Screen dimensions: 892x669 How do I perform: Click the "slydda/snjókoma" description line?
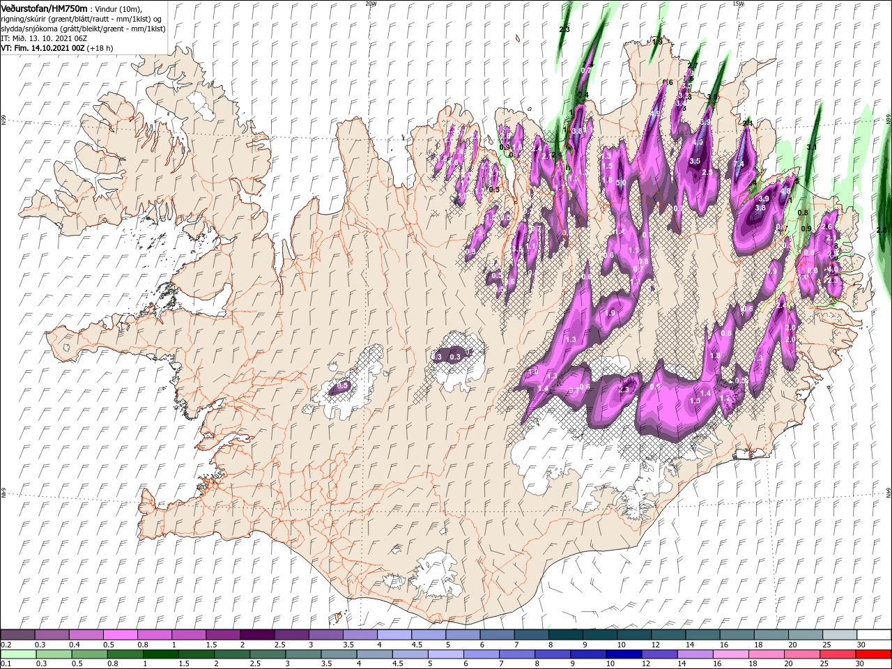click(83, 29)
